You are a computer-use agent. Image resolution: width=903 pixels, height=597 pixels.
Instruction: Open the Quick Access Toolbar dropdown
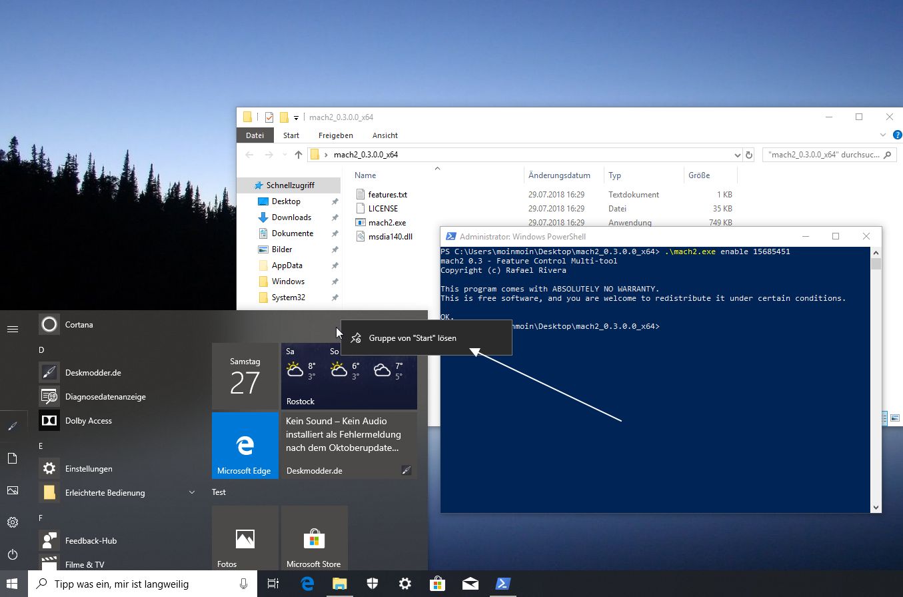[297, 117]
